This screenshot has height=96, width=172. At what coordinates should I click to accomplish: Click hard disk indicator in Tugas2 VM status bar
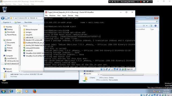[x=101, y=69]
